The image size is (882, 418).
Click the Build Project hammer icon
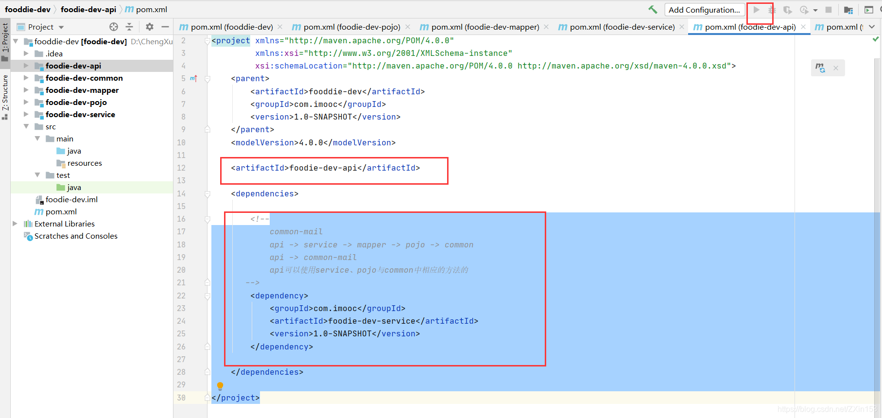pos(653,10)
